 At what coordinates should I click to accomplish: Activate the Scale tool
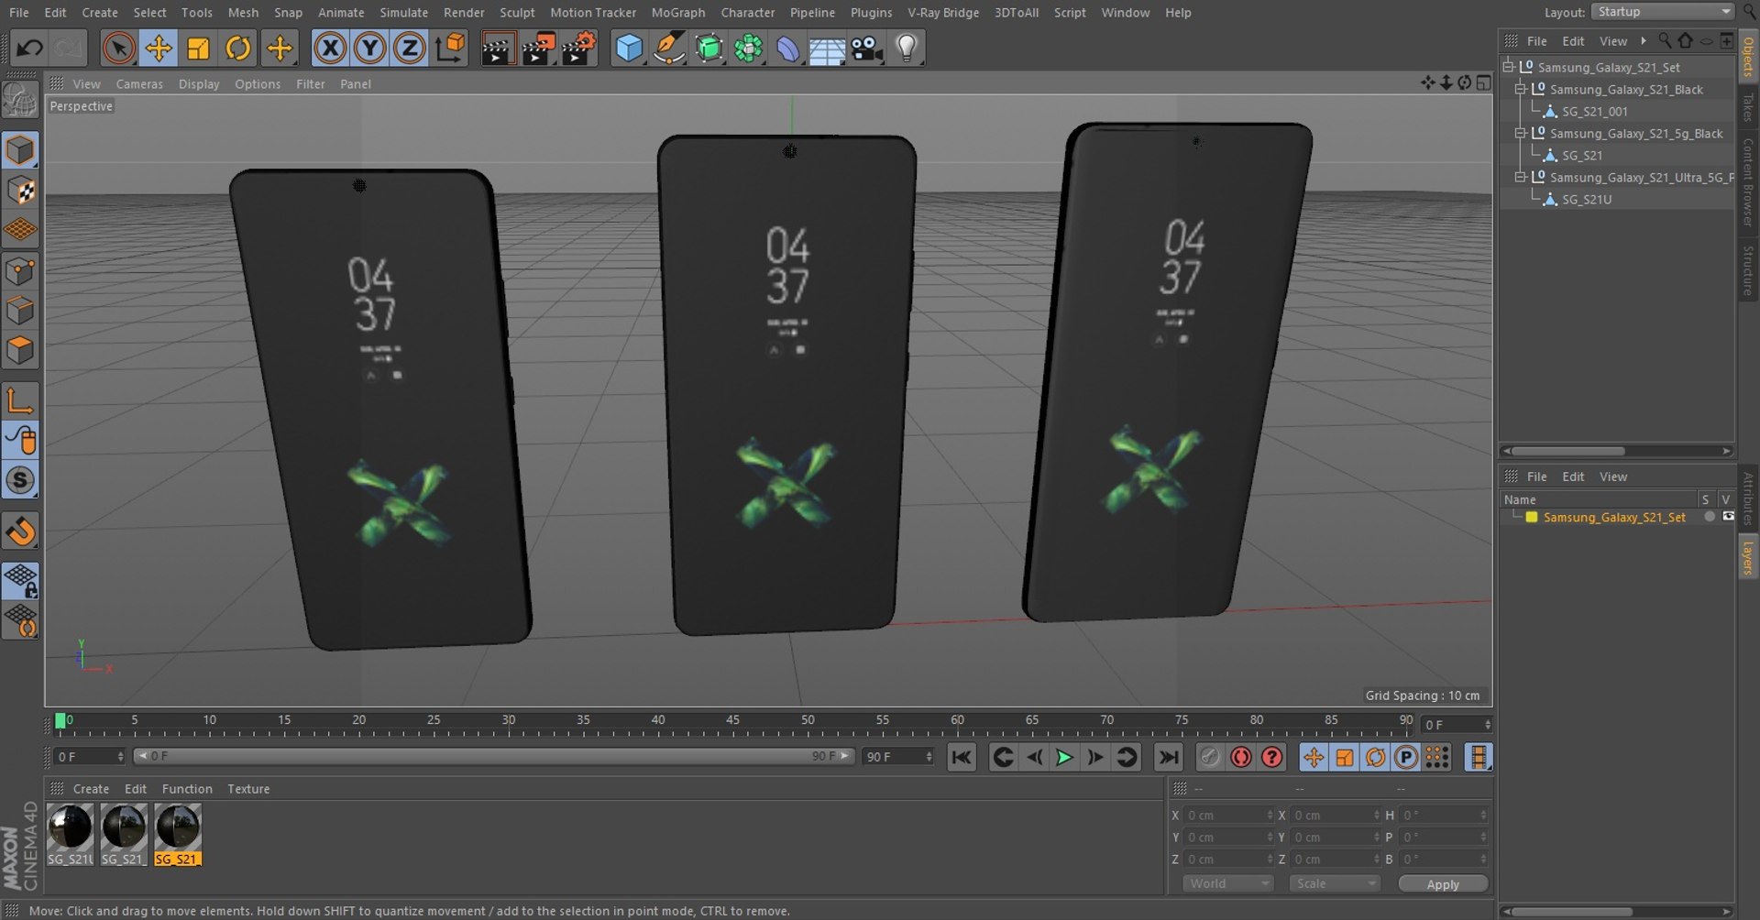[198, 48]
